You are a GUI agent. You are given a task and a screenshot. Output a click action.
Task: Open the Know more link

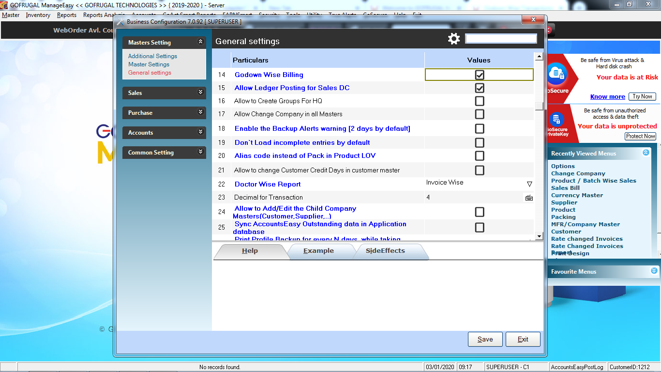tap(607, 97)
